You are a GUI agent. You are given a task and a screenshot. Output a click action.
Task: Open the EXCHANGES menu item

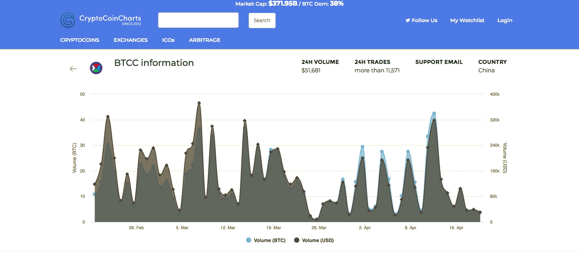pos(131,40)
